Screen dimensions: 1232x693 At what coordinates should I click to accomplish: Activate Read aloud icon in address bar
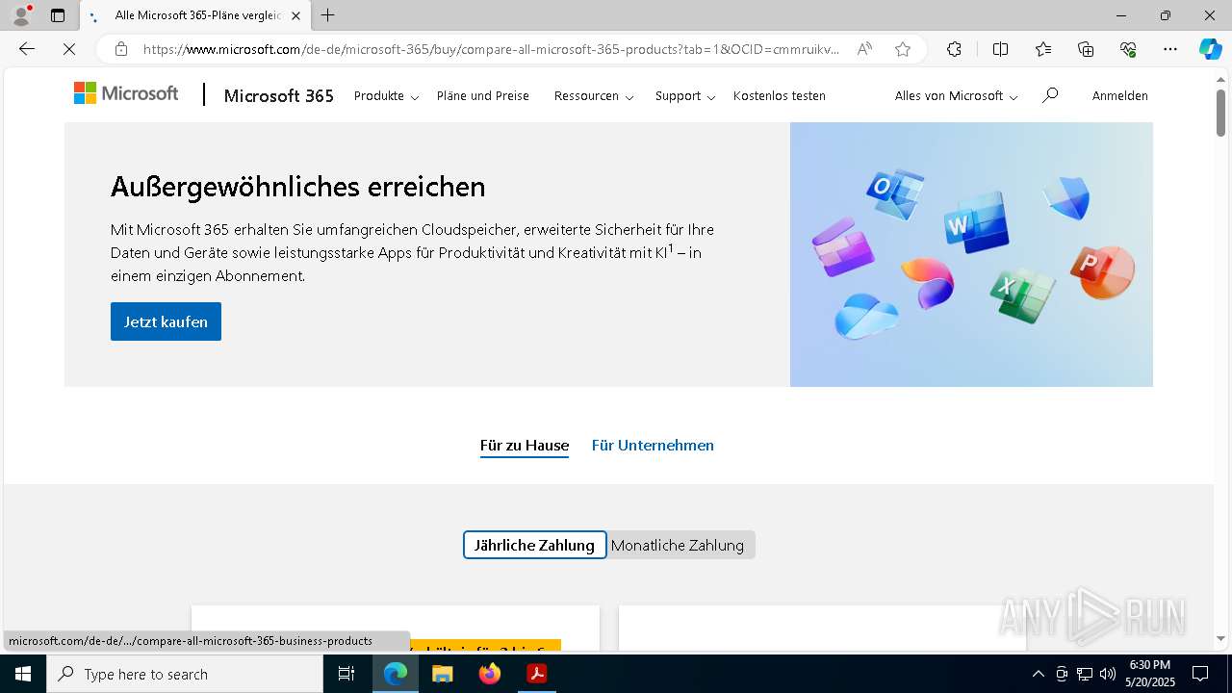(x=864, y=49)
